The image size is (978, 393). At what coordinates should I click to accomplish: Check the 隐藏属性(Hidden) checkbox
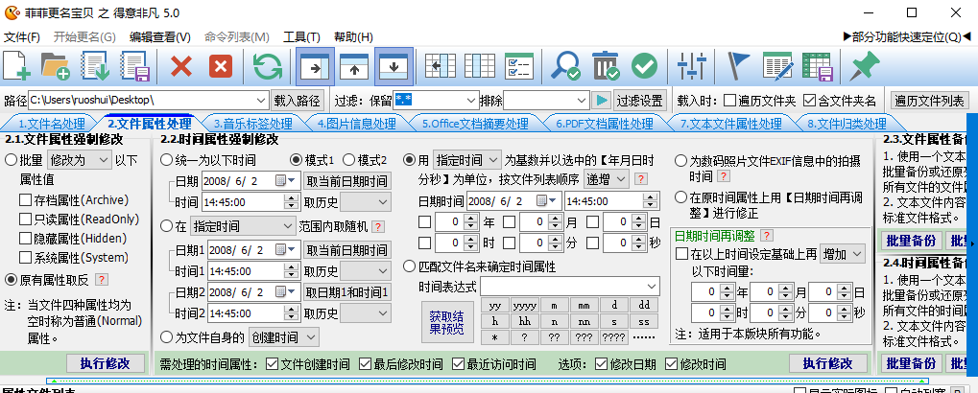coord(25,239)
